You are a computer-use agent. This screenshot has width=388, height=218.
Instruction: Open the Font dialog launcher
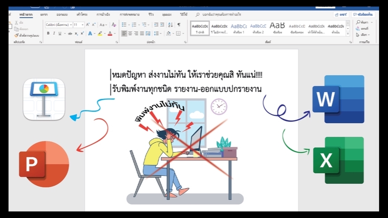[117, 42]
